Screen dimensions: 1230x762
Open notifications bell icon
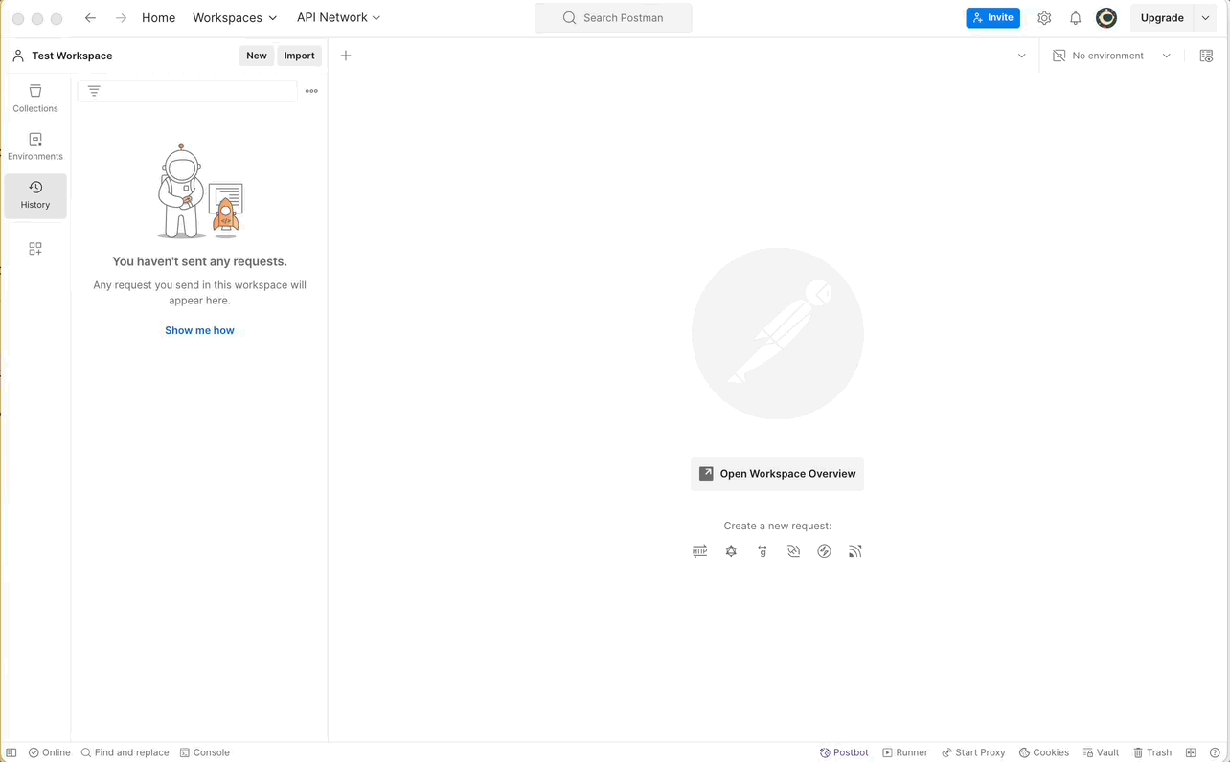[1075, 18]
